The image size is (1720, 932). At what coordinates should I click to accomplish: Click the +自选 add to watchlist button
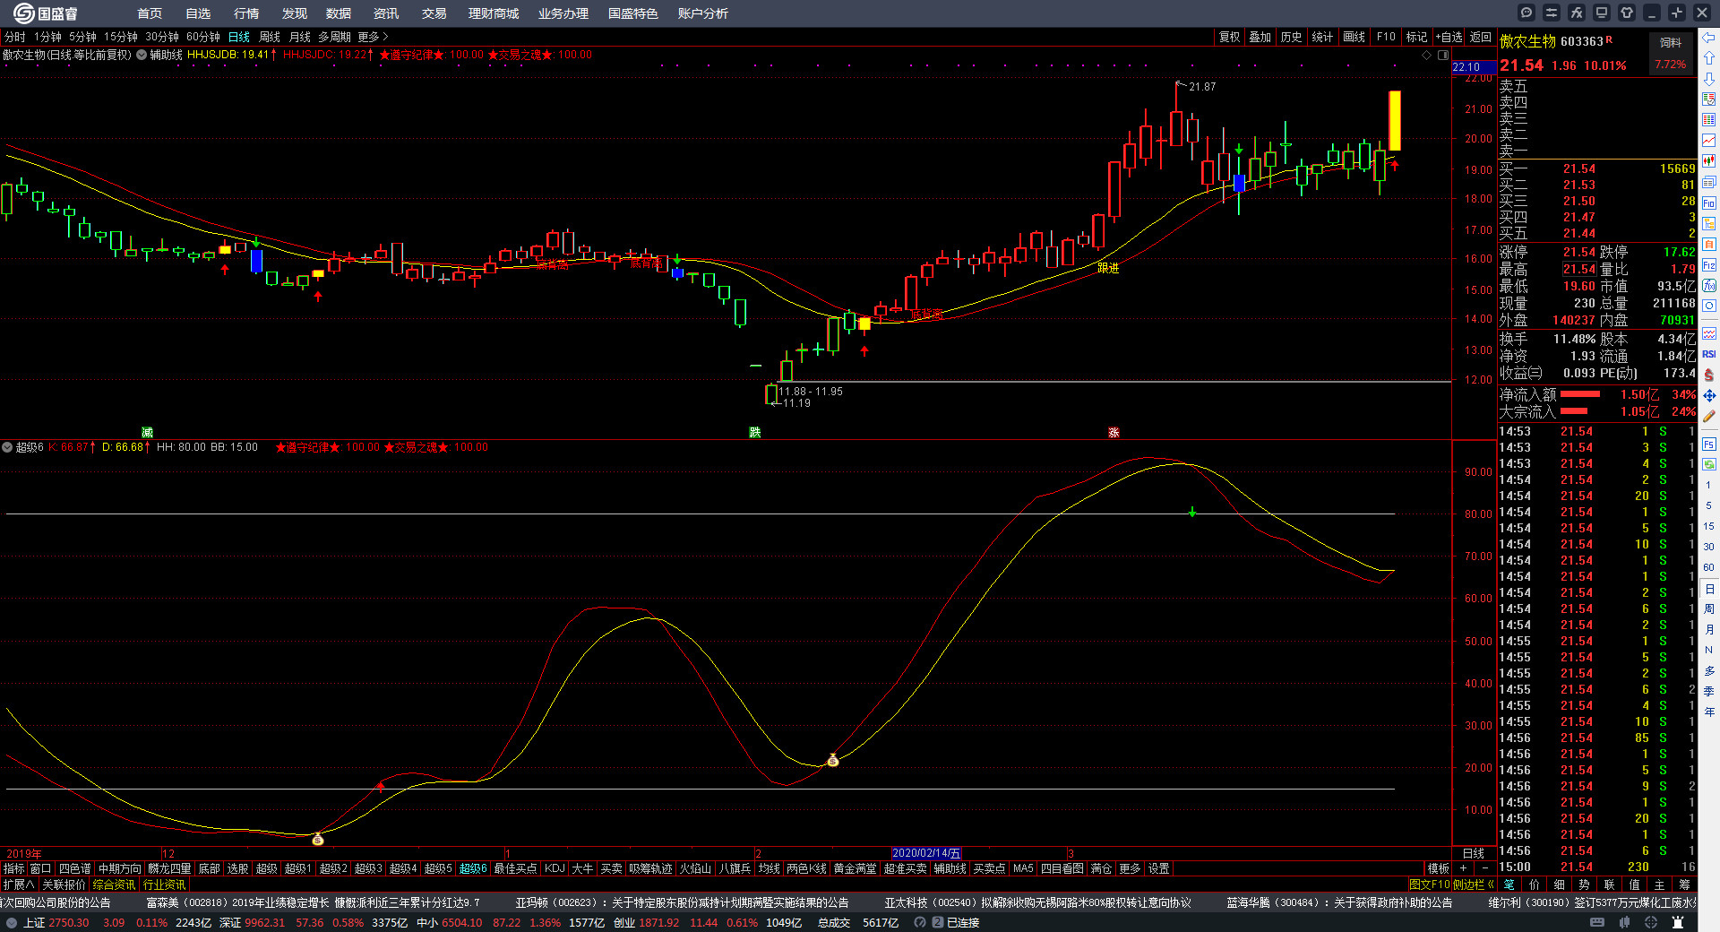click(1449, 37)
